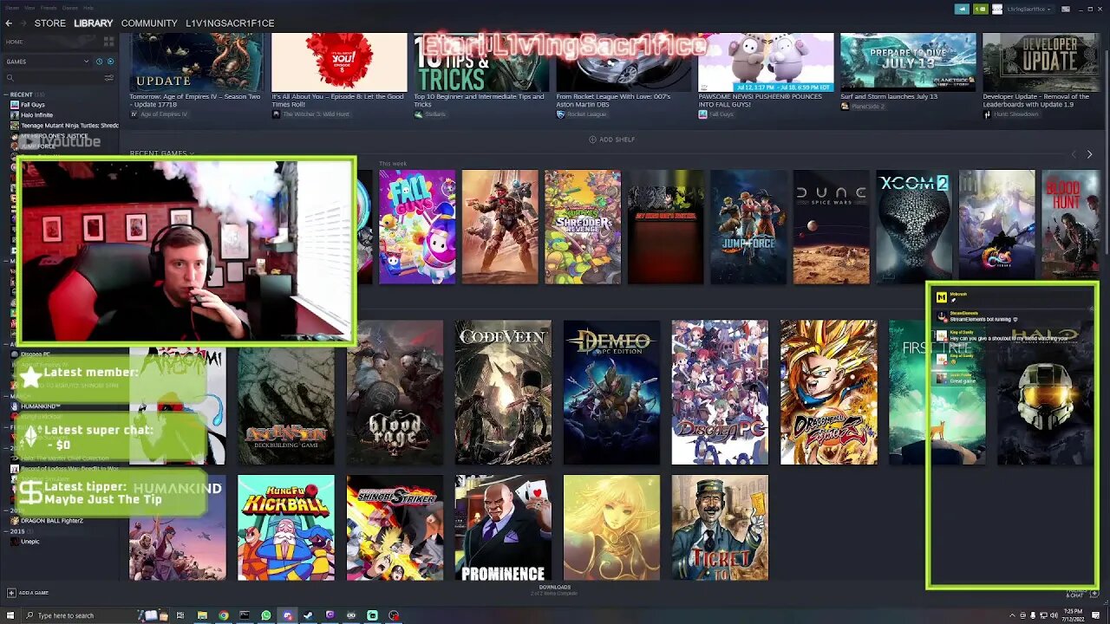Screen dimensions: 1110x624
Task: Open Disgaea PC cover art
Action: point(720,393)
